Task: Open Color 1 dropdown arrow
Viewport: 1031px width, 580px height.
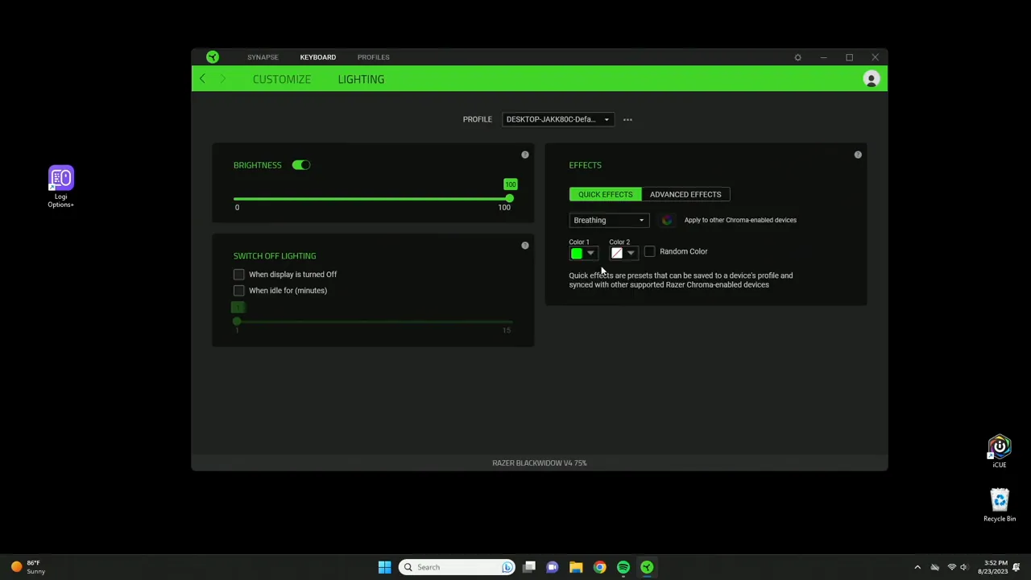Action: point(590,254)
